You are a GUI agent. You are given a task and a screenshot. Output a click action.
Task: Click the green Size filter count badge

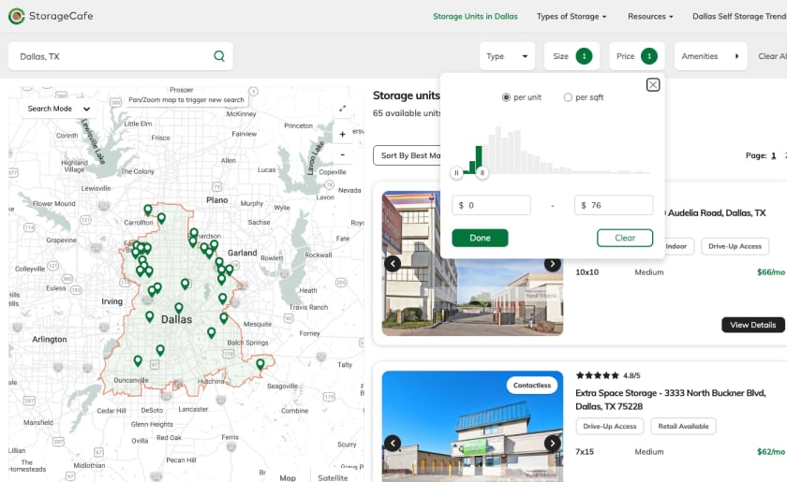click(x=584, y=56)
